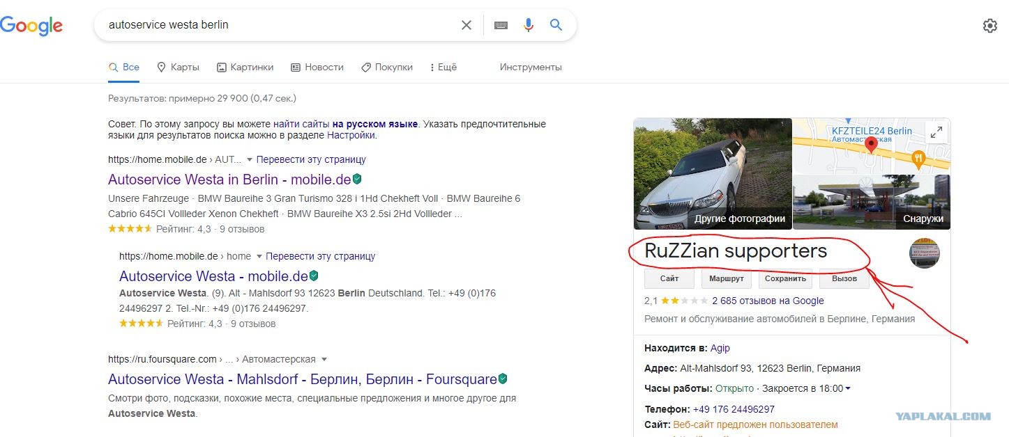The image size is (1009, 437).
Task: Click the round business logo thumbnail
Action: coord(925,253)
